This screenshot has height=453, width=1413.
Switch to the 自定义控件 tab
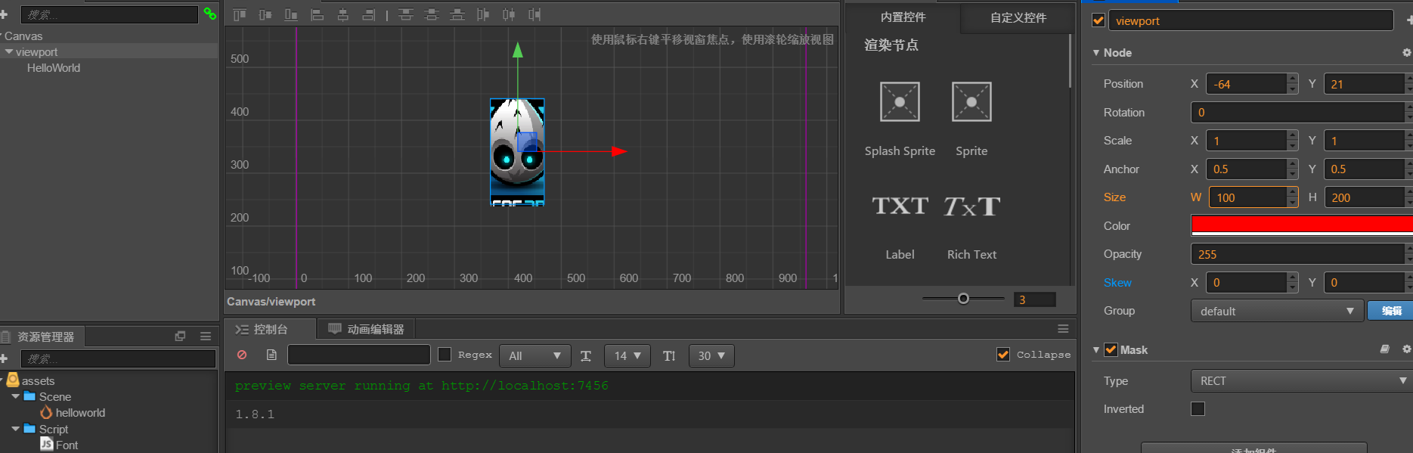point(1018,17)
